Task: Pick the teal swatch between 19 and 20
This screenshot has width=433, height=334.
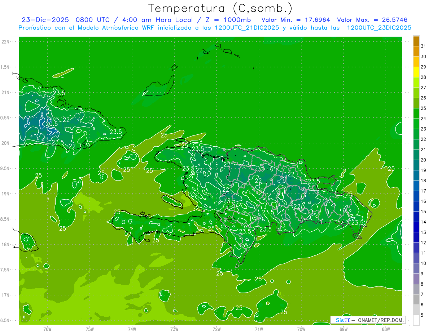Action: click(416, 165)
